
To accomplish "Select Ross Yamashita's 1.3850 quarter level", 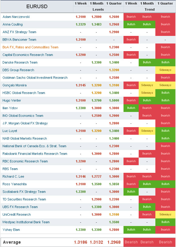I will click(x=114, y=184).
